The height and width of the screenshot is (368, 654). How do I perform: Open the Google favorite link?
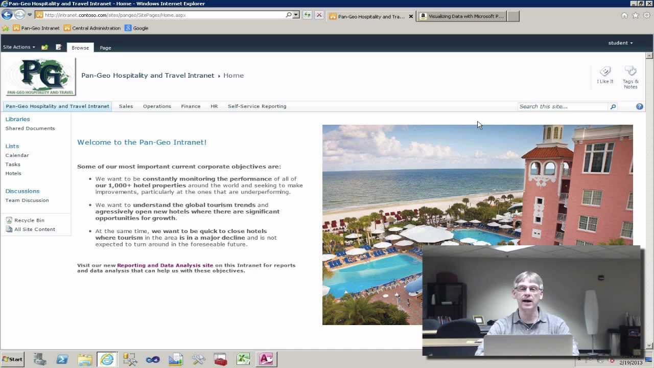pyautogui.click(x=136, y=28)
